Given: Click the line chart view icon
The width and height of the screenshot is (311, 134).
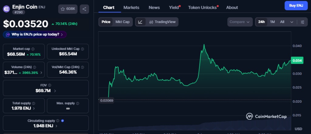Looking at the screenshot, I should point(140,22).
